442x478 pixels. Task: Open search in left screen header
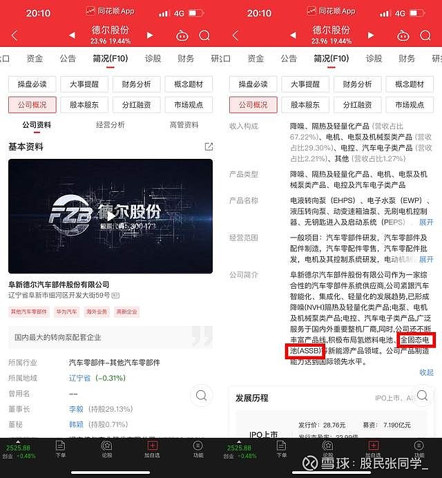(204, 36)
